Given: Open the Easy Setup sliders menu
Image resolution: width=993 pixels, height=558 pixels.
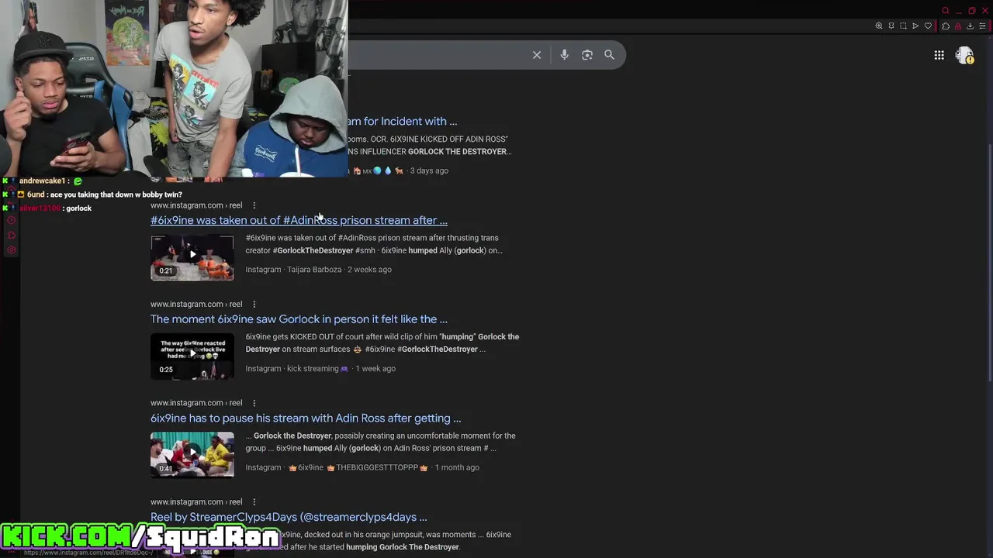Looking at the screenshot, I should point(982,26).
